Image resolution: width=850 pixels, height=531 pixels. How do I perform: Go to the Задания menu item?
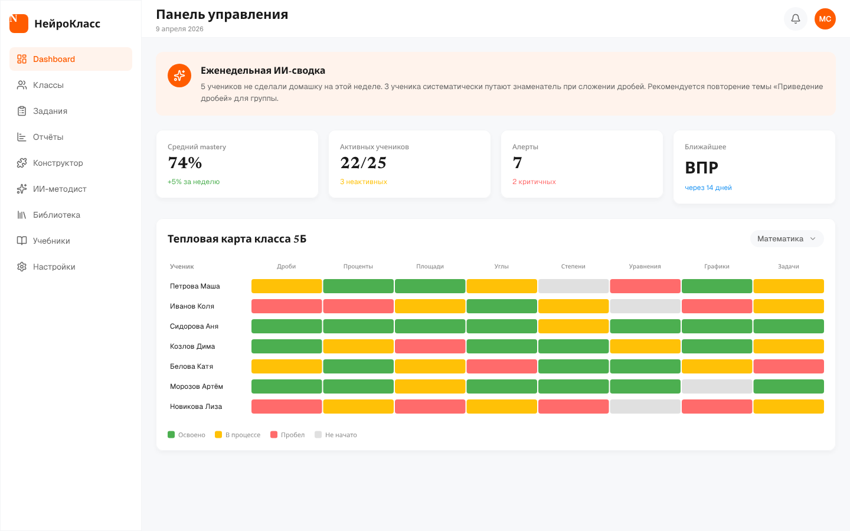50,111
